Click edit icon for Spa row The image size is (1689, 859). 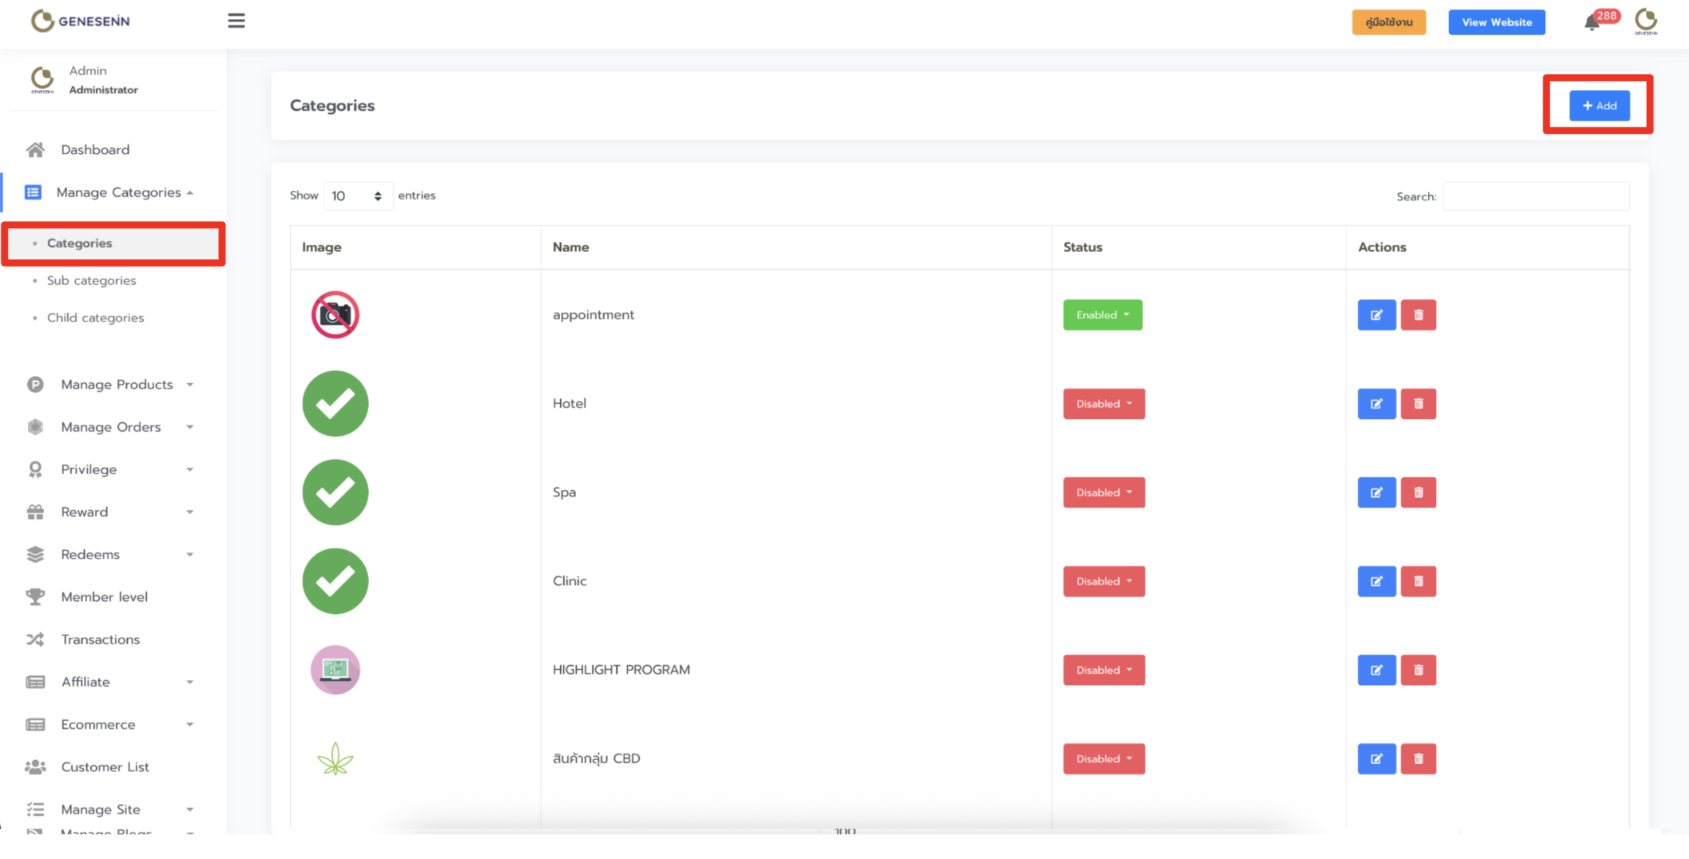coord(1376,492)
